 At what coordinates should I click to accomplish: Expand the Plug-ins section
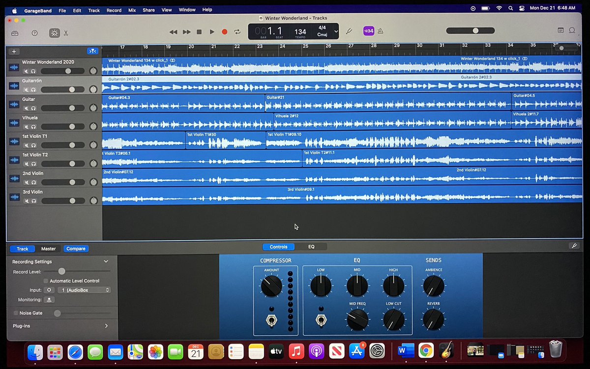coord(106,326)
